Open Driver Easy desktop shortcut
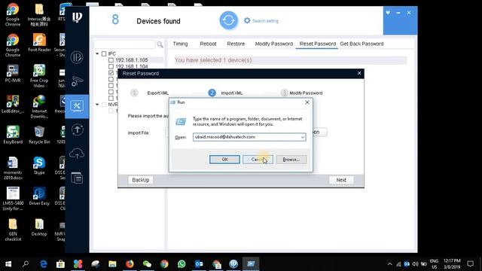 tap(39, 196)
